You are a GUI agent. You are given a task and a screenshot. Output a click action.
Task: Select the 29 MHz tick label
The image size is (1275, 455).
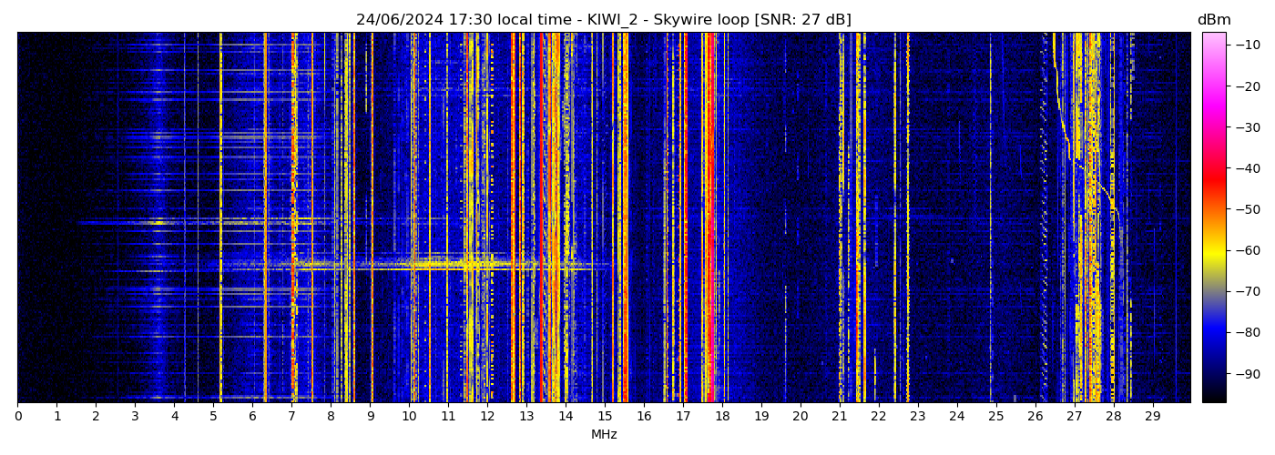1152,416
